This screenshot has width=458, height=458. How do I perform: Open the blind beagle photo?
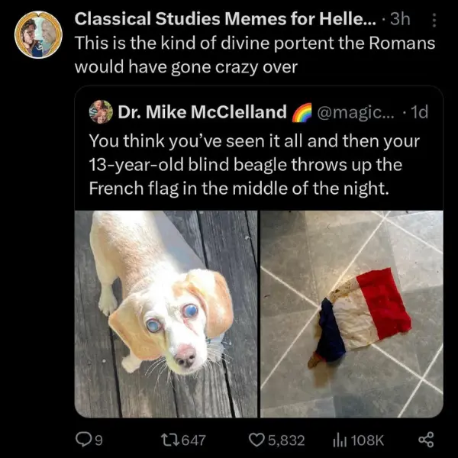coord(166,313)
